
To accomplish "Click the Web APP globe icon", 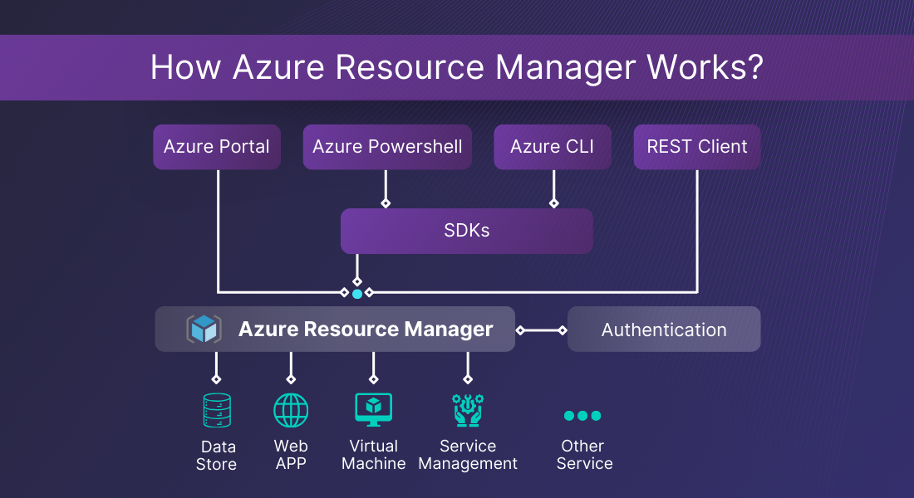I will coord(291,410).
